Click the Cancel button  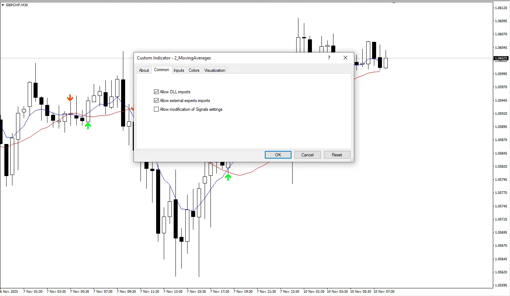[x=308, y=155]
